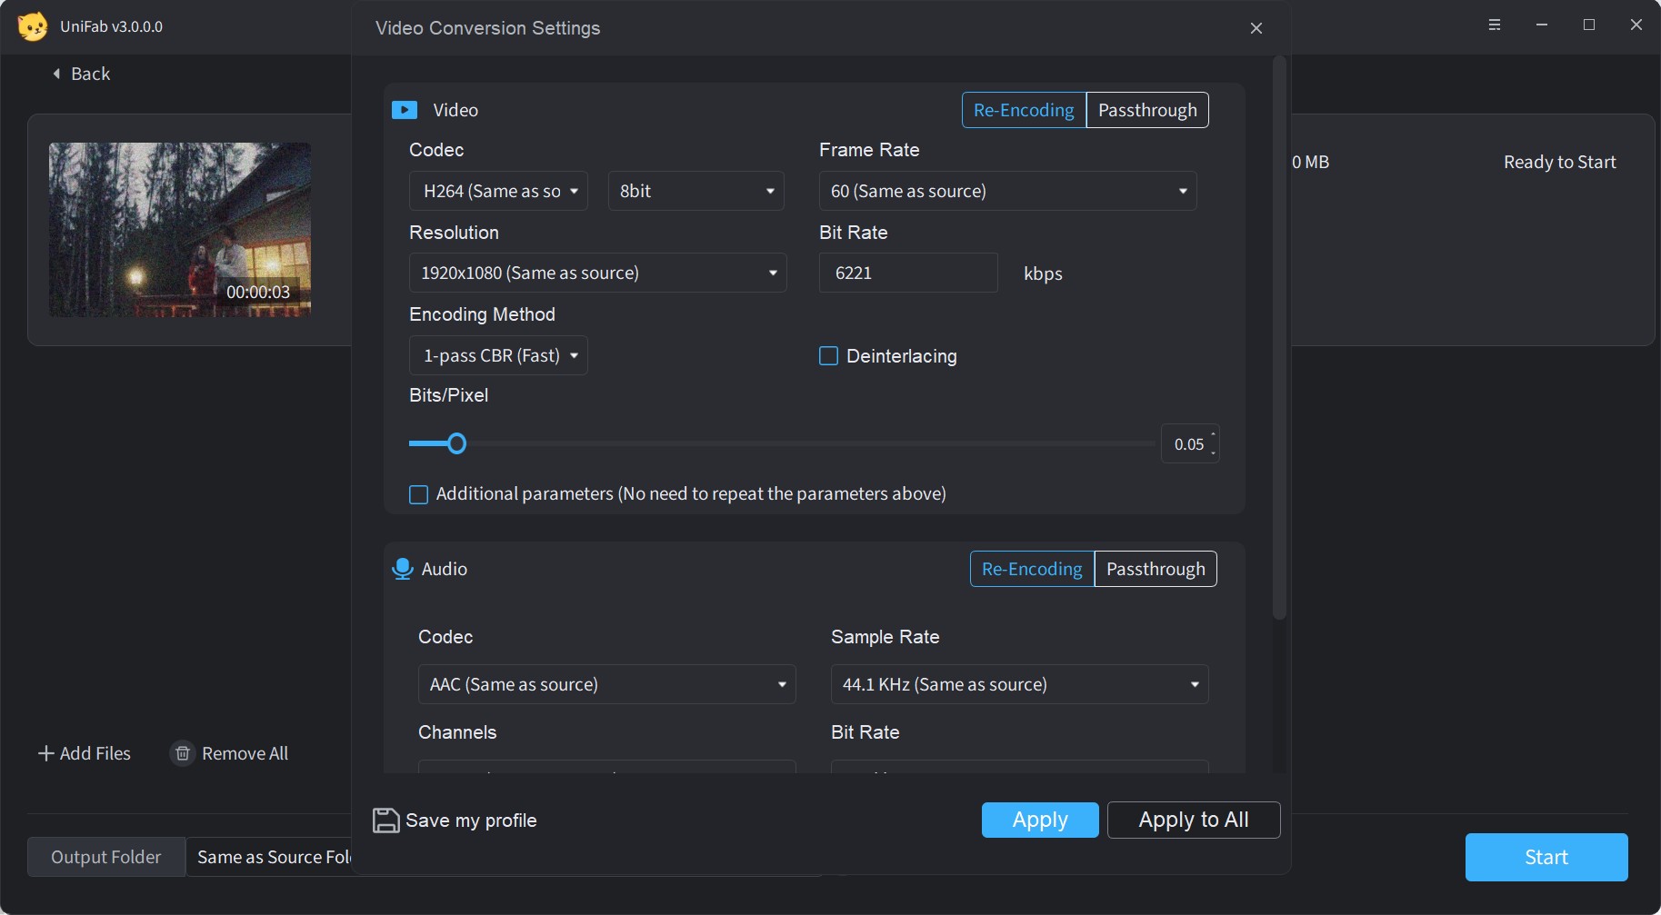Select Video Passthrough mode
Image resolution: width=1661 pixels, height=915 pixels.
[x=1147, y=110]
